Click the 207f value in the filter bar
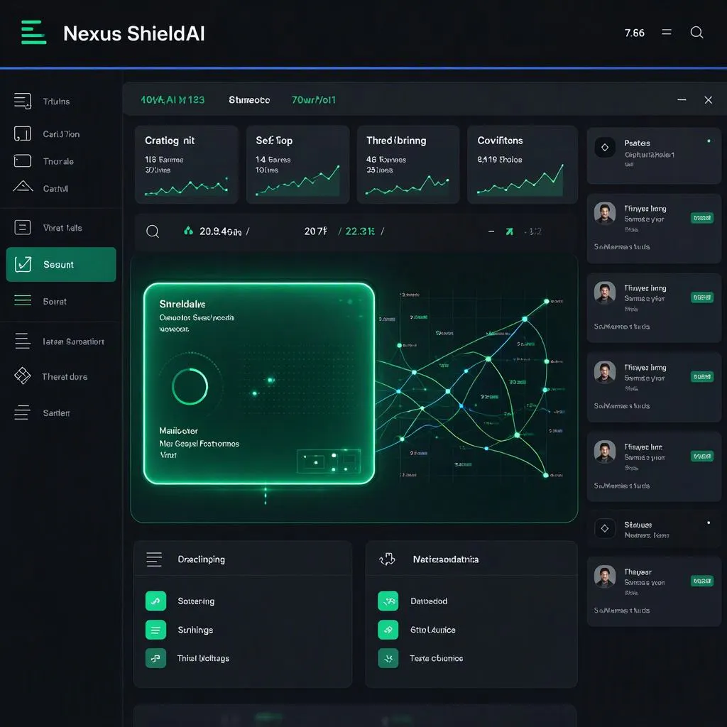The width and height of the screenshot is (727, 727). click(316, 231)
